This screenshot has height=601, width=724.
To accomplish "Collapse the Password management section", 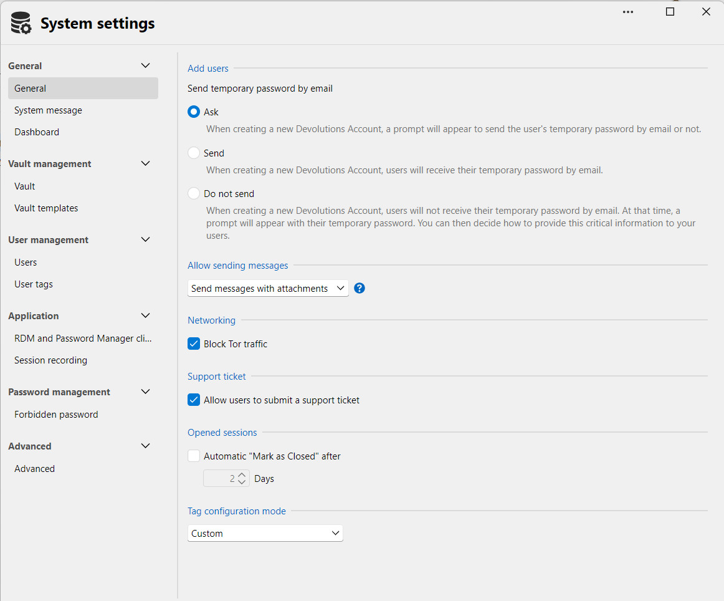I will click(x=145, y=392).
